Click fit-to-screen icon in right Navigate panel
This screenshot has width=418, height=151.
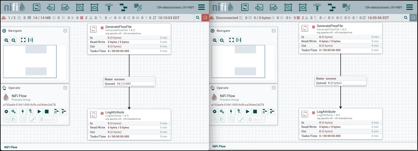[231, 40]
